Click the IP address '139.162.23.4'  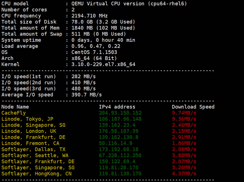(117, 125)
